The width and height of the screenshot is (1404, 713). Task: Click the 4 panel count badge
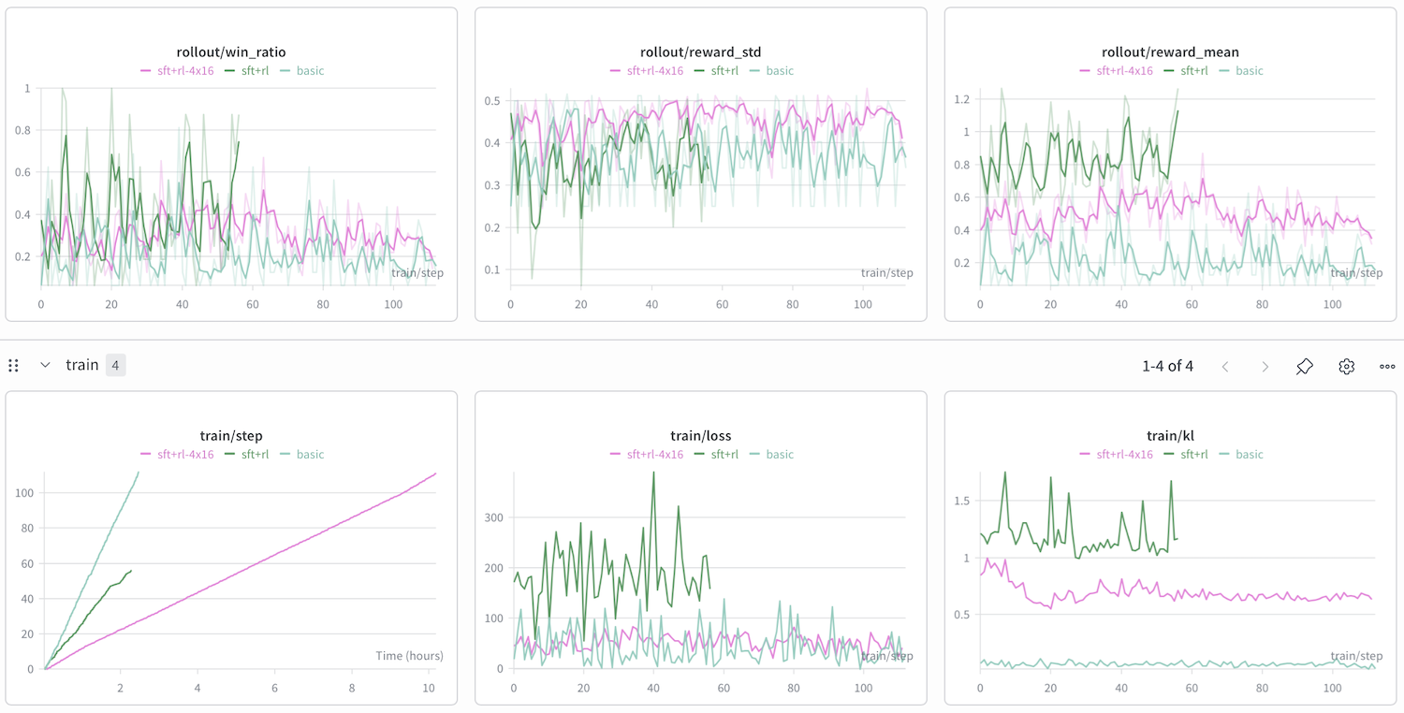click(x=114, y=365)
